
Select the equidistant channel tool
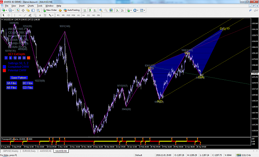[30, 15]
